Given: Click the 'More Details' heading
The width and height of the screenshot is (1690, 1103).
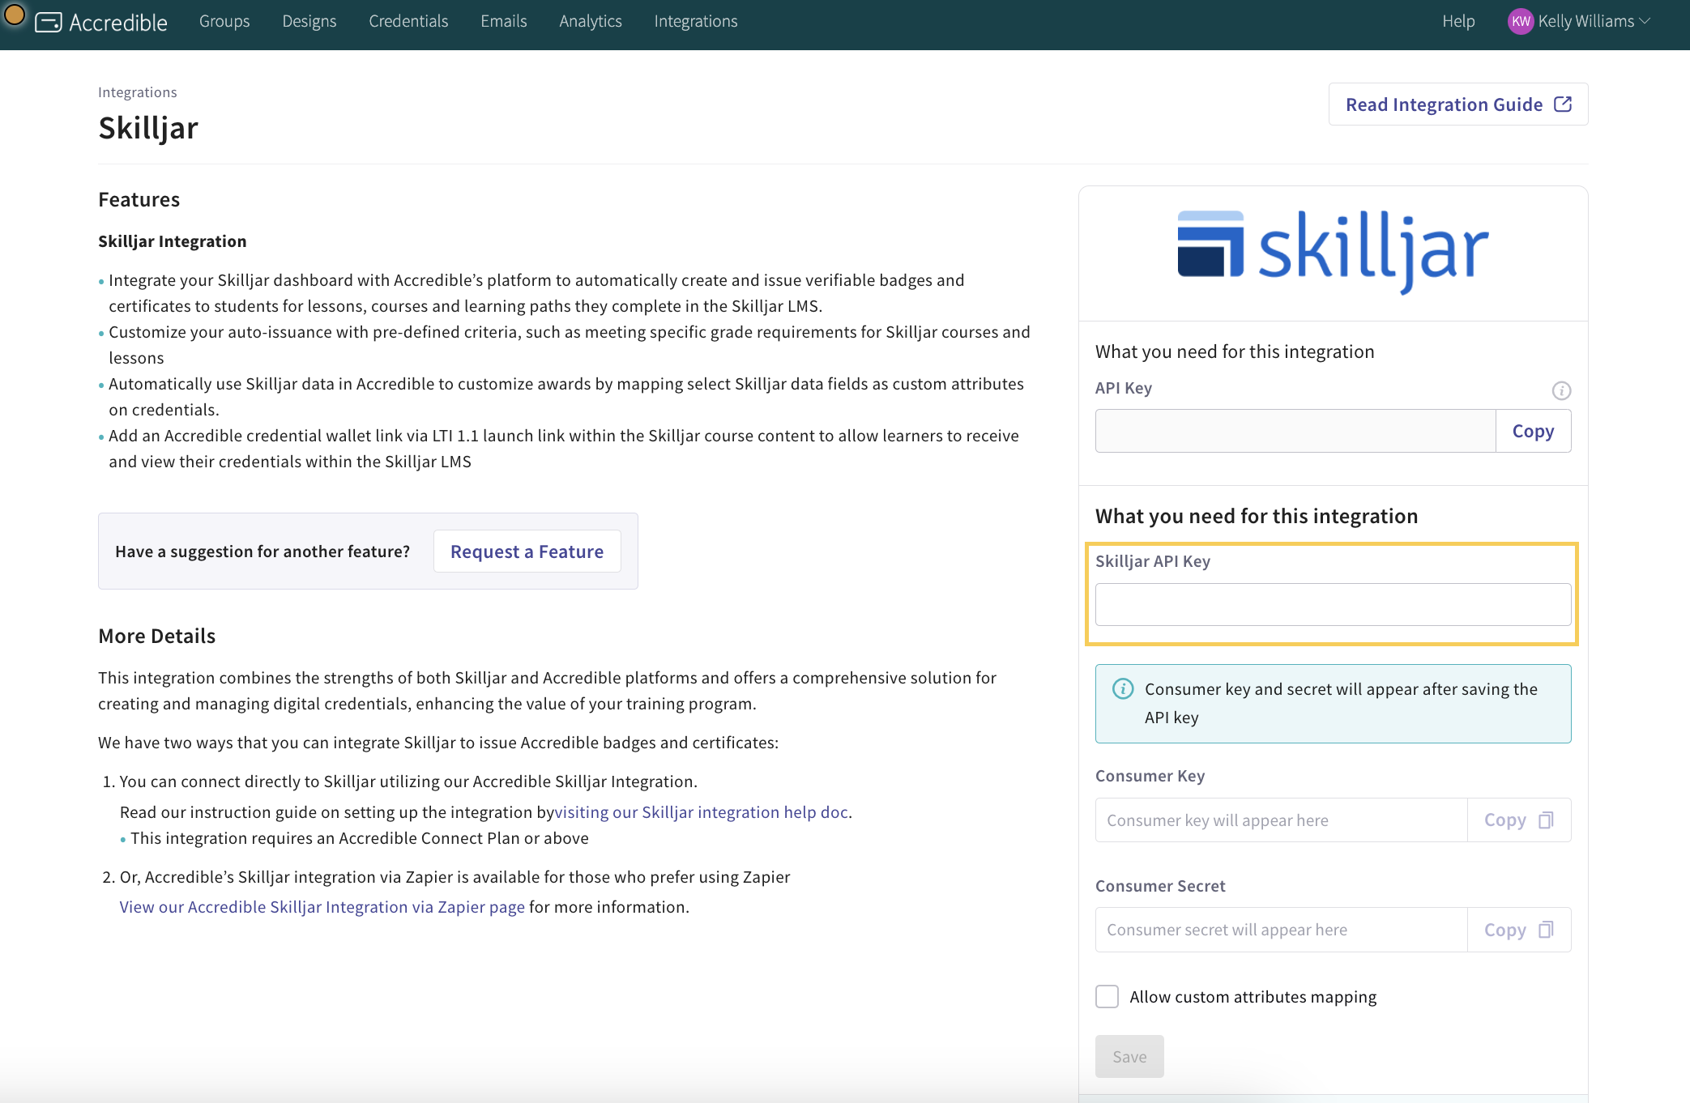Looking at the screenshot, I should pos(156,637).
